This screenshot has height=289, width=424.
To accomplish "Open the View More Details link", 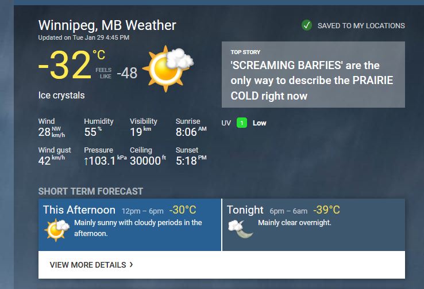I will pos(91,265).
